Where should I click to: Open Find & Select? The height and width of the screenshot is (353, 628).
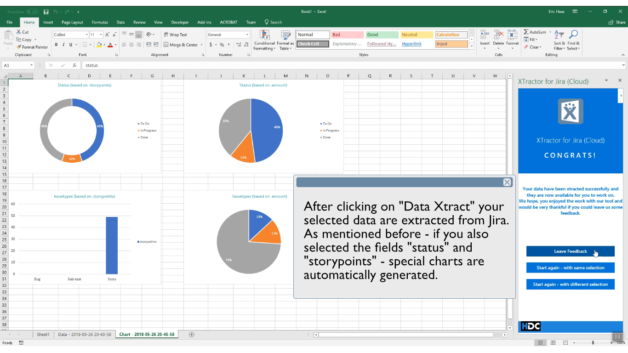point(573,40)
